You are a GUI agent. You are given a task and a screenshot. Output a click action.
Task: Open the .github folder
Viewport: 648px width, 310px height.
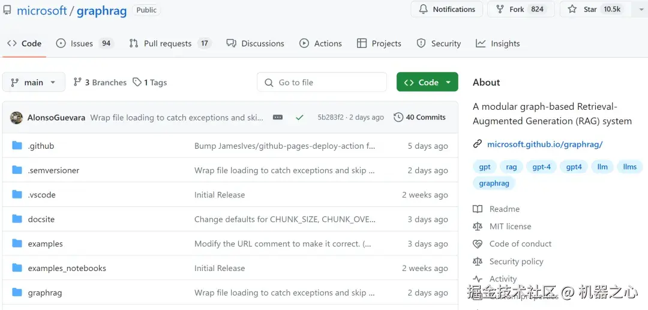coord(41,146)
